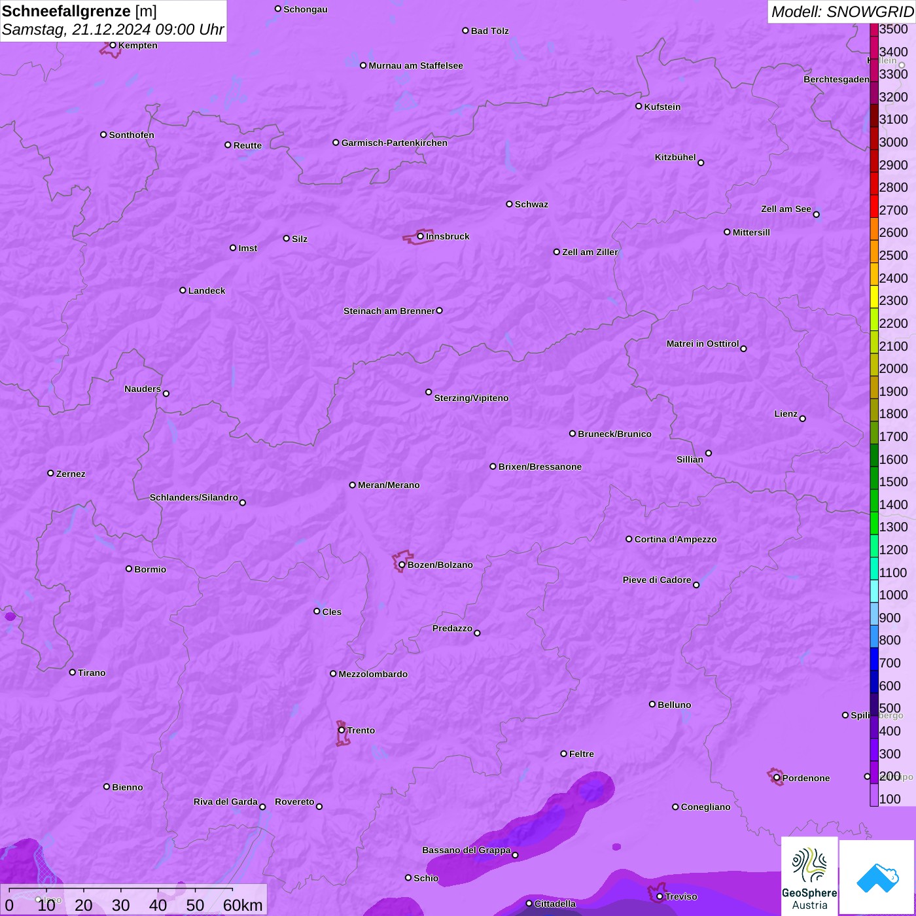
Task: Click the 30 mark on the scale bar
Action: click(120, 905)
